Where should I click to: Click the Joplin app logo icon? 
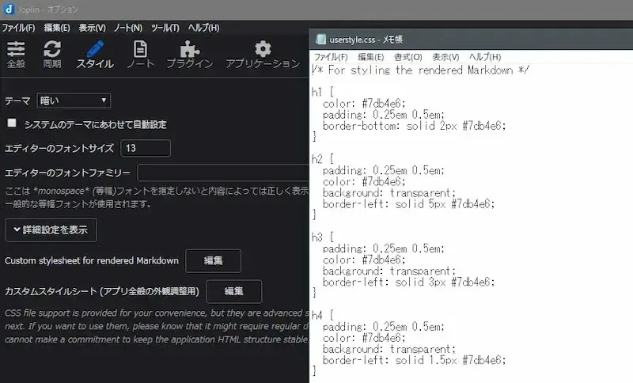click(8, 9)
